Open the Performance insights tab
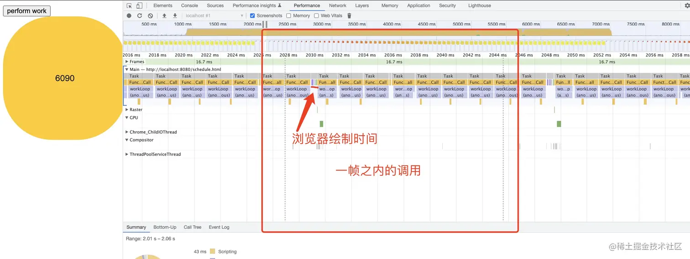This screenshot has height=259, width=690. point(257,5)
